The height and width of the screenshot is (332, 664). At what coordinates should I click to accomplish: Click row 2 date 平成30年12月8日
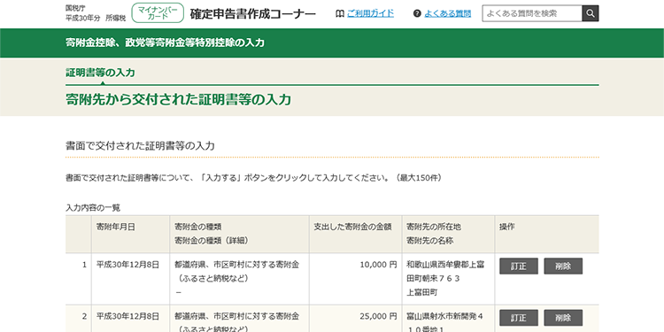point(127,316)
